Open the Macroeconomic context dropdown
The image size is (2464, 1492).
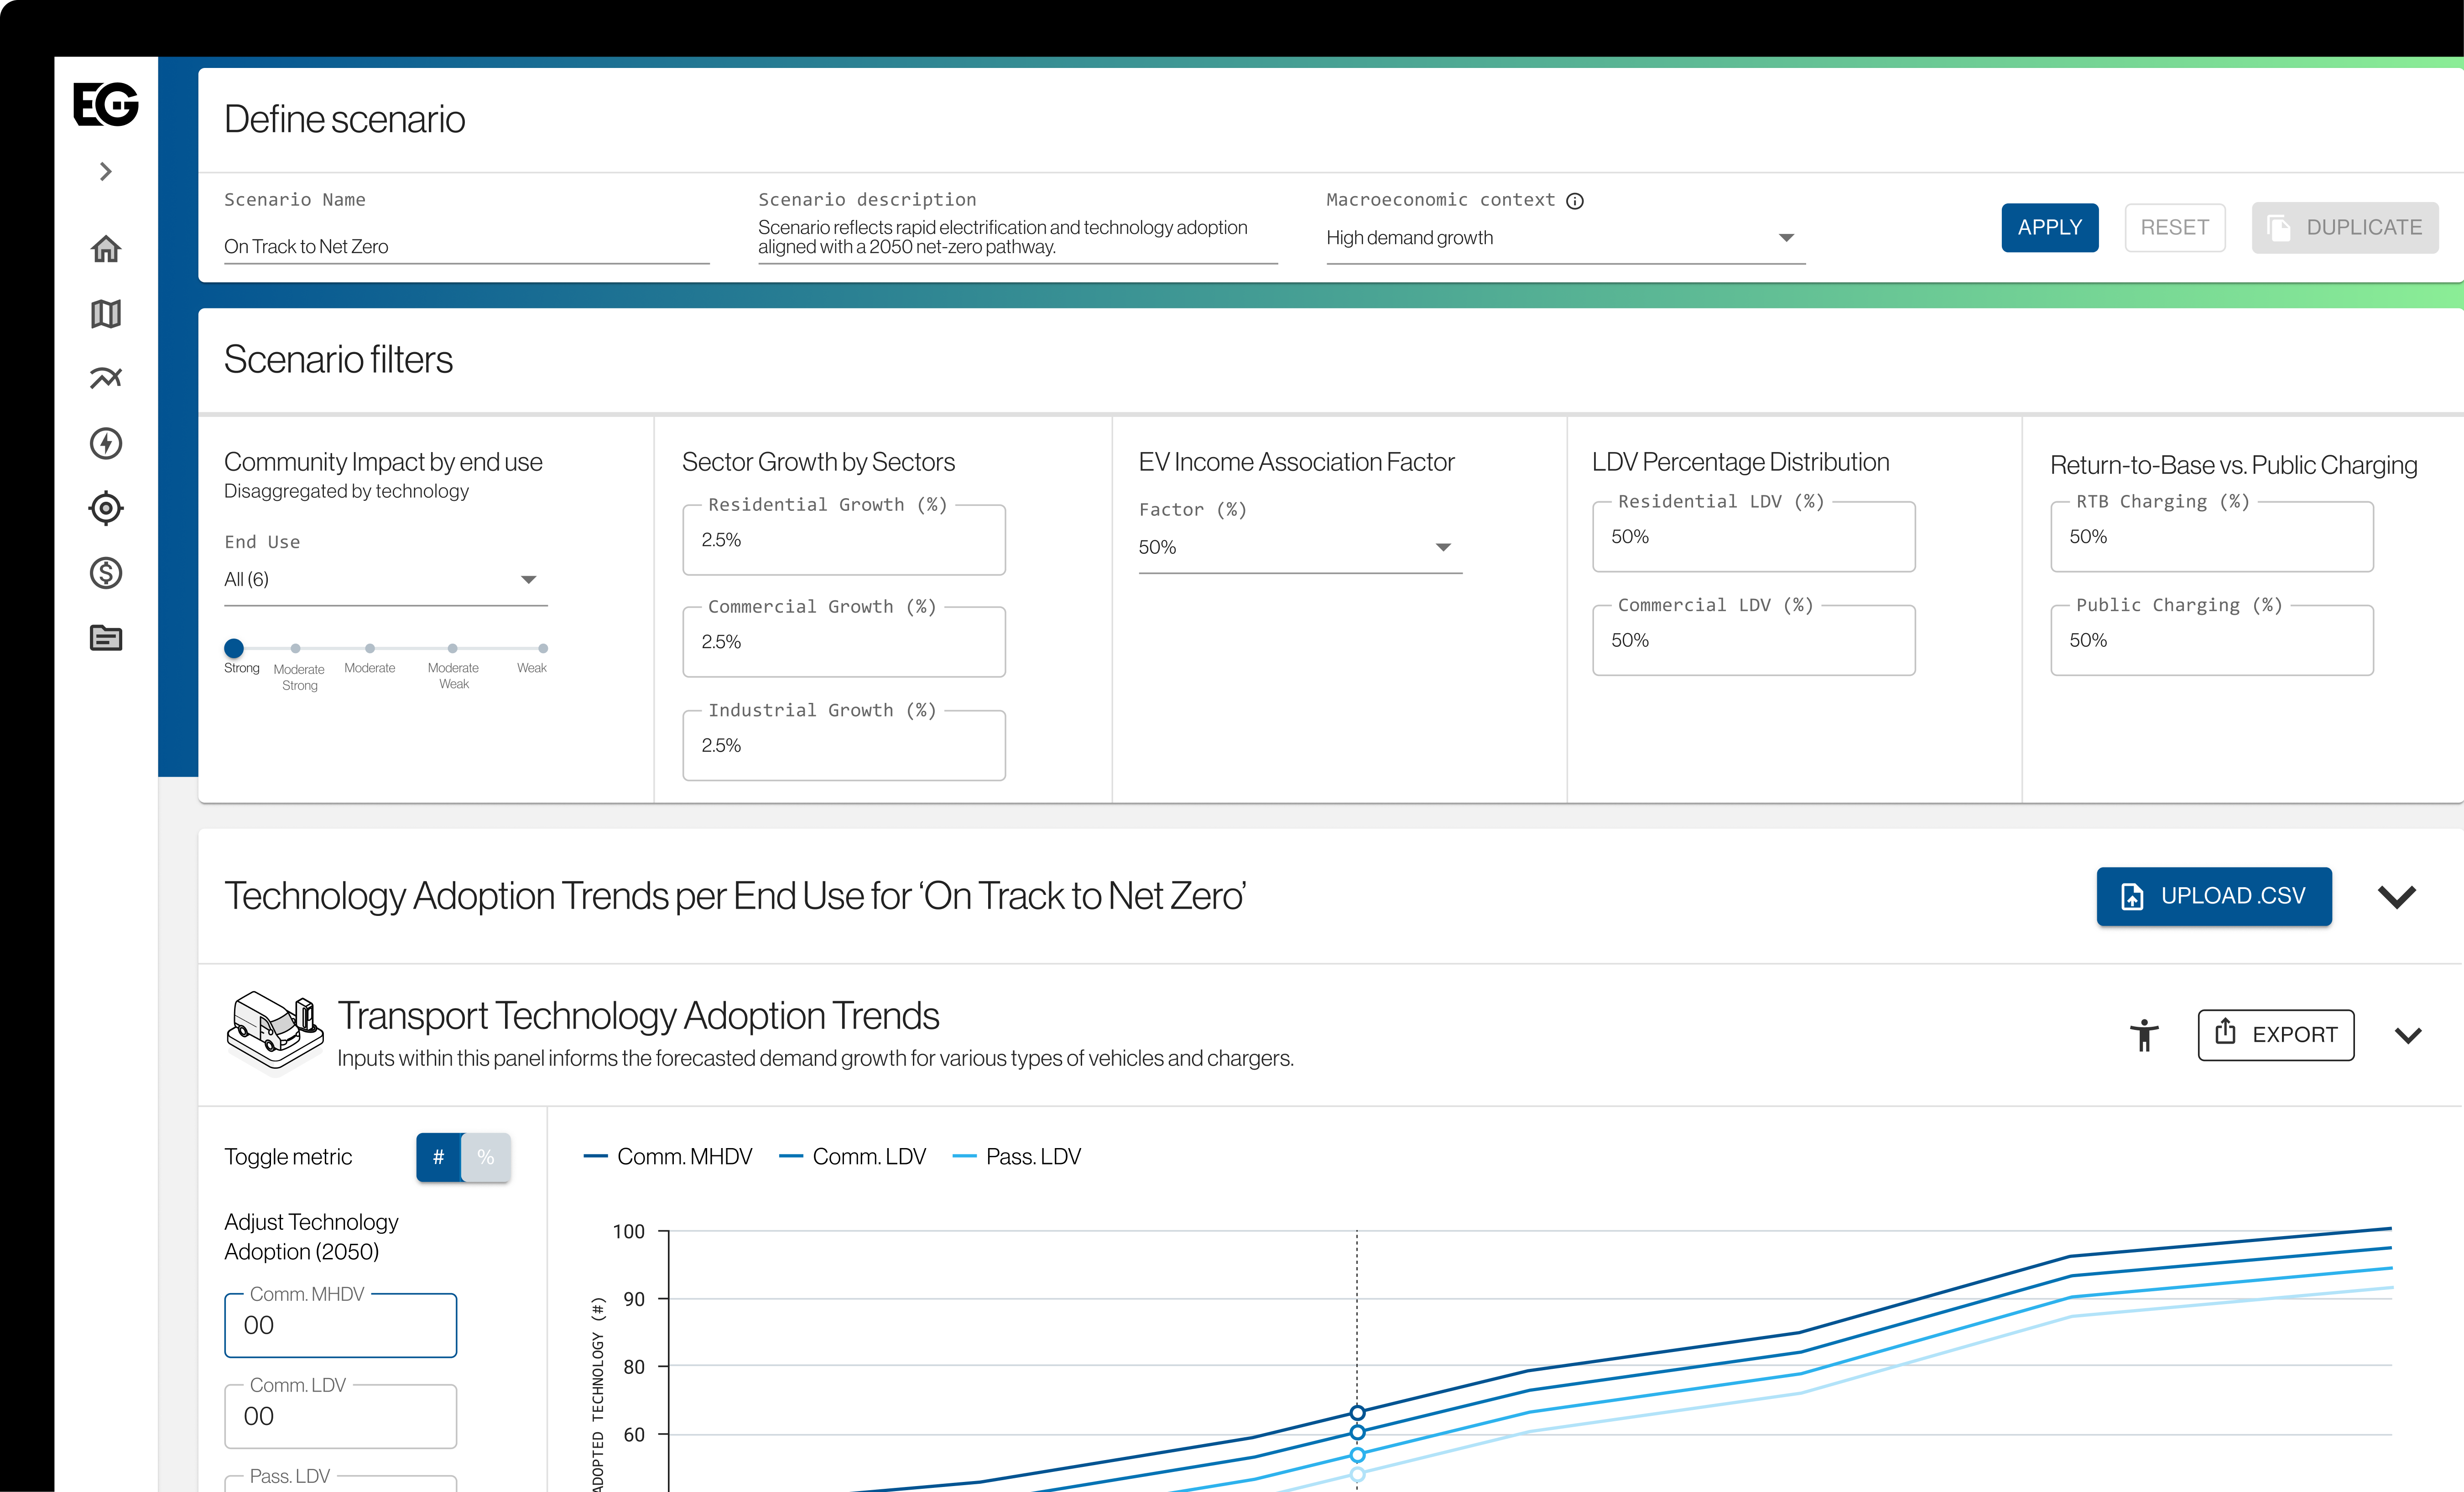[1565, 238]
